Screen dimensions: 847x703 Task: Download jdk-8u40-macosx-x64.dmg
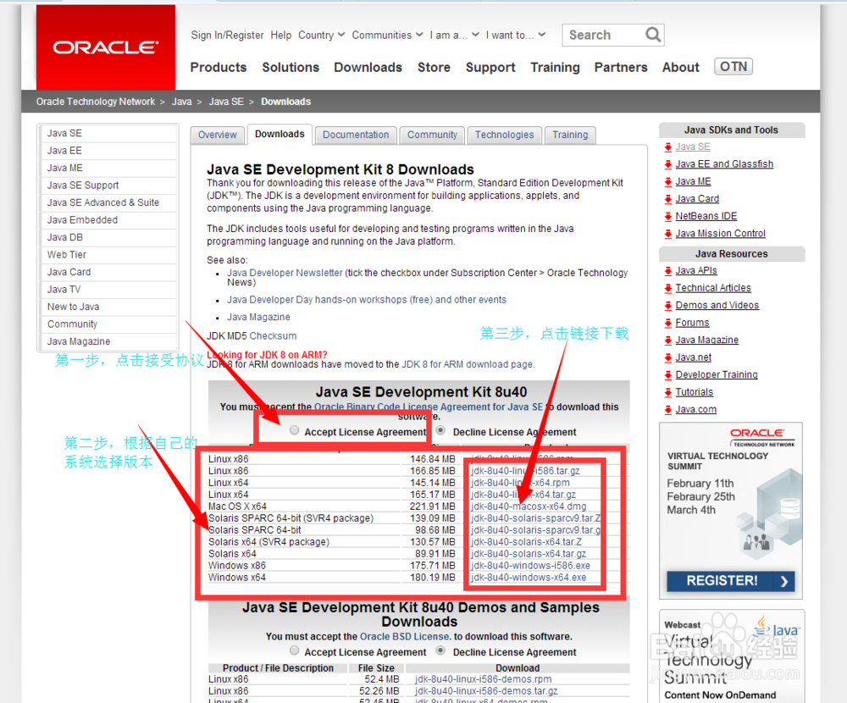[x=529, y=506]
